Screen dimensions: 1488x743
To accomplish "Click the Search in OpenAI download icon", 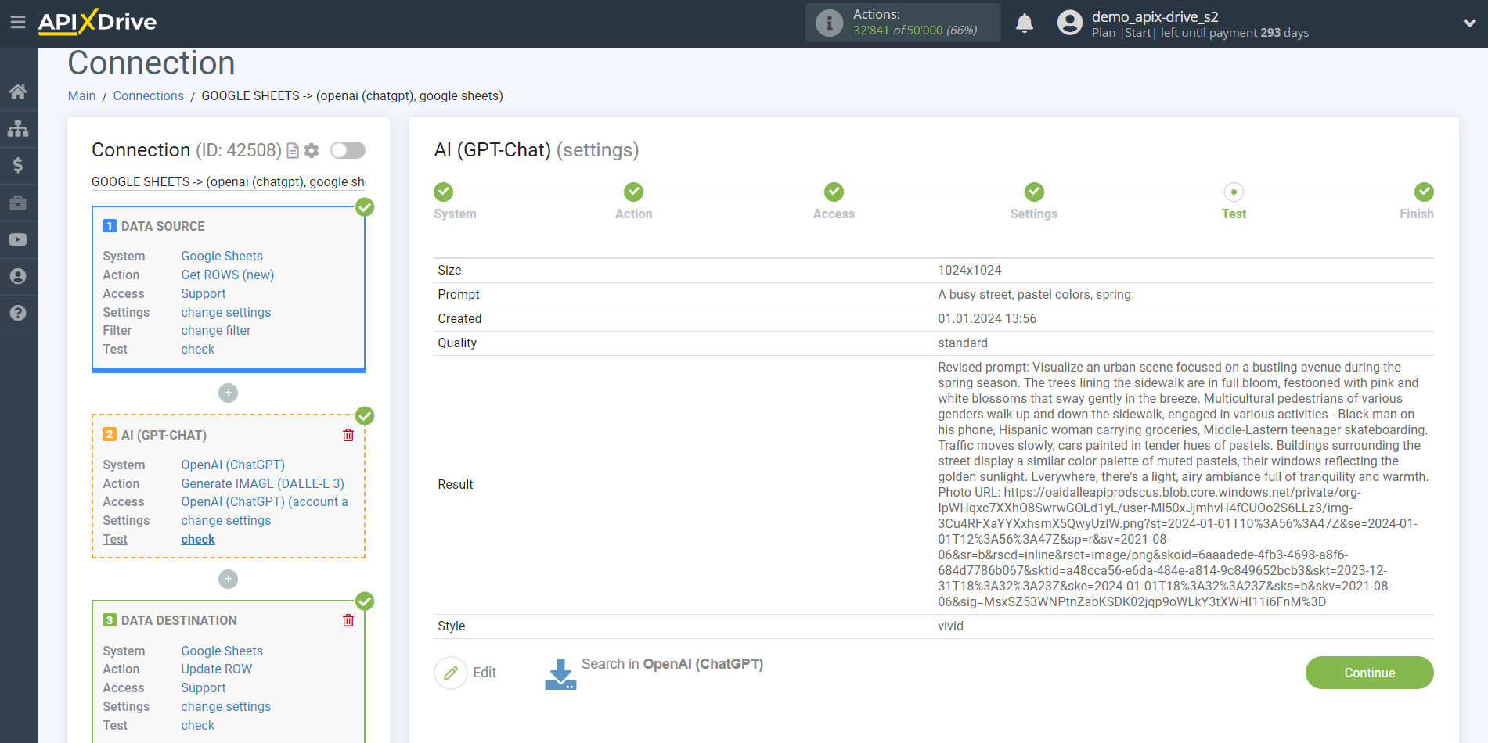I will pyautogui.click(x=560, y=673).
